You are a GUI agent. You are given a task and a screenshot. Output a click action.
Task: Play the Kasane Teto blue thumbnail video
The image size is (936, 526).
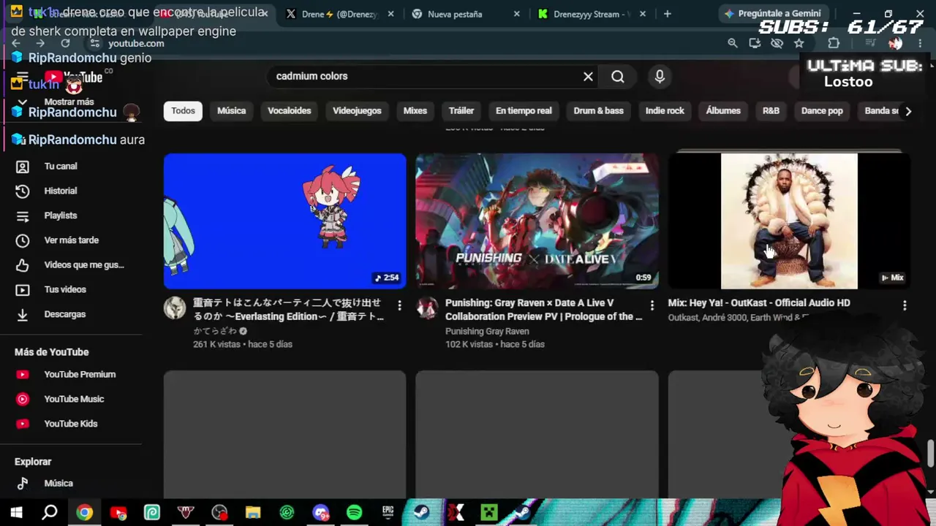(x=284, y=221)
